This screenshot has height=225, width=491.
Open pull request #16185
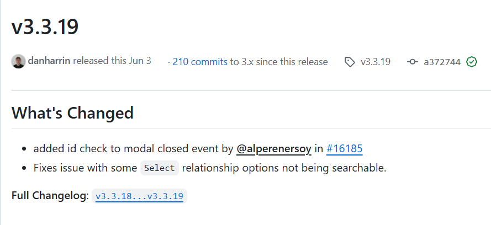[345, 149]
